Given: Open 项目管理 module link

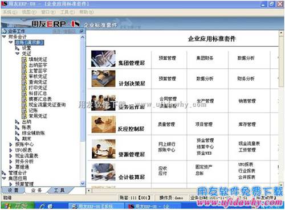Looking at the screenshot, I should point(204,124).
